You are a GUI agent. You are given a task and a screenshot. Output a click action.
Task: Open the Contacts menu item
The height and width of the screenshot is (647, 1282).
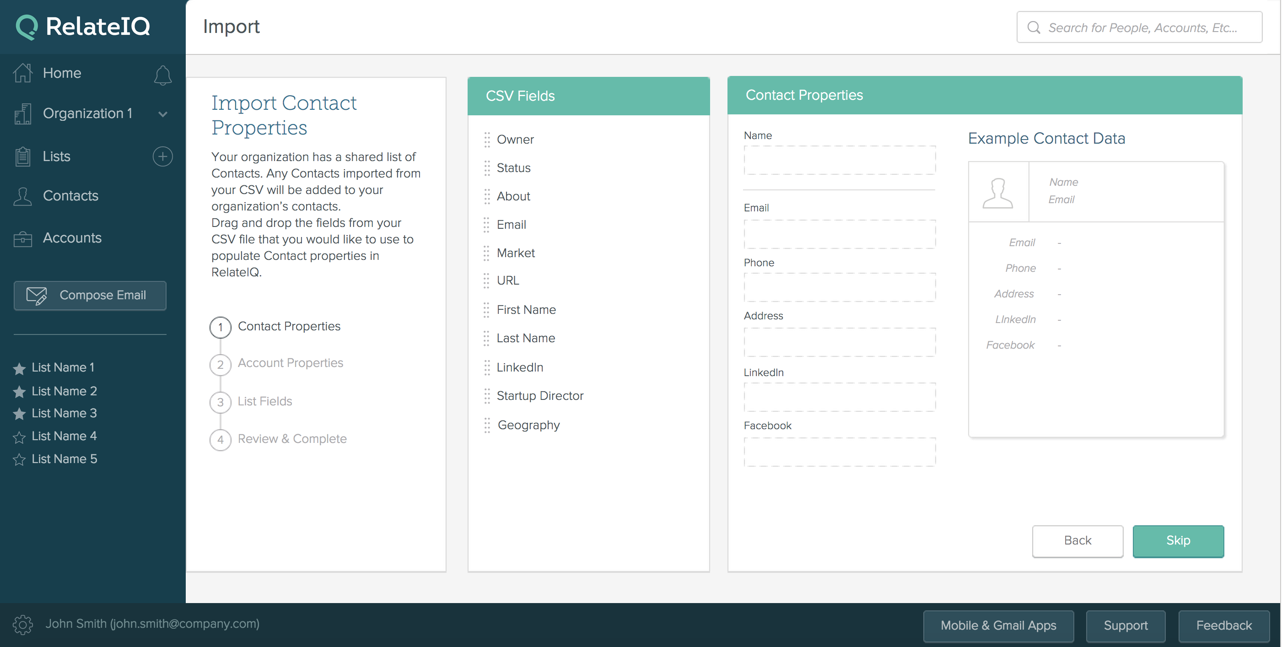click(x=70, y=195)
